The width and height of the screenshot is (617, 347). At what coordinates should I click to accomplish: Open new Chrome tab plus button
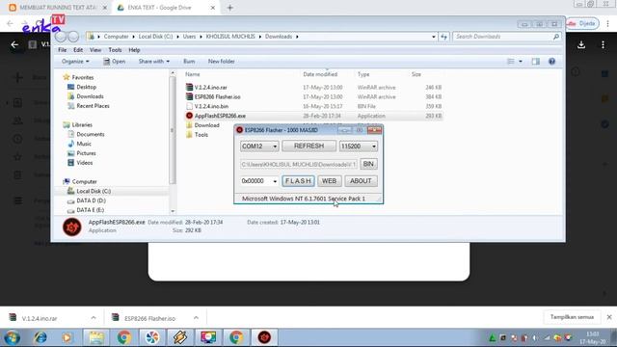(x=230, y=8)
